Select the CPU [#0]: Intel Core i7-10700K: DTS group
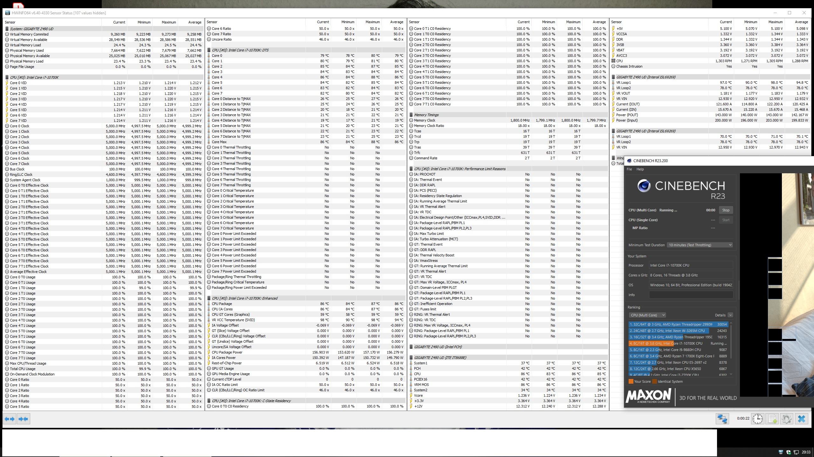814x457 pixels. point(306,50)
